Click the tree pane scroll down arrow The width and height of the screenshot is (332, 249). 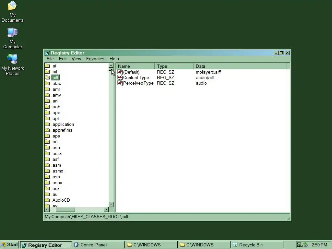click(111, 205)
